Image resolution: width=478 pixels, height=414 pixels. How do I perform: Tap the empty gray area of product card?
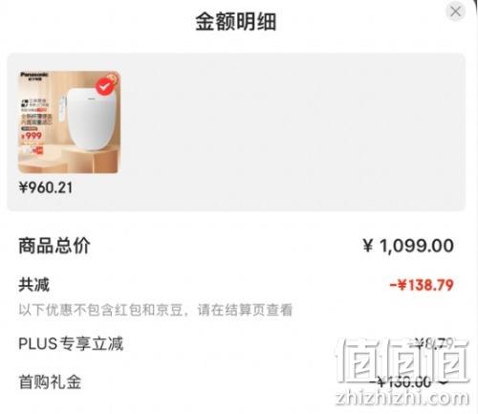pos(292,132)
